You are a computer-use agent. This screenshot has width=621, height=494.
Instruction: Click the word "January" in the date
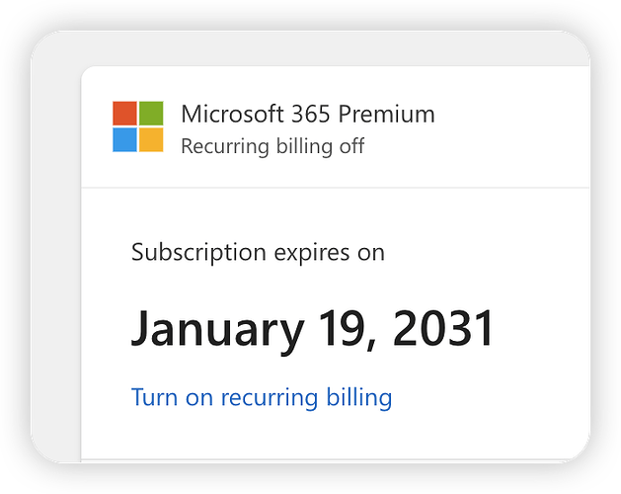click(217, 329)
